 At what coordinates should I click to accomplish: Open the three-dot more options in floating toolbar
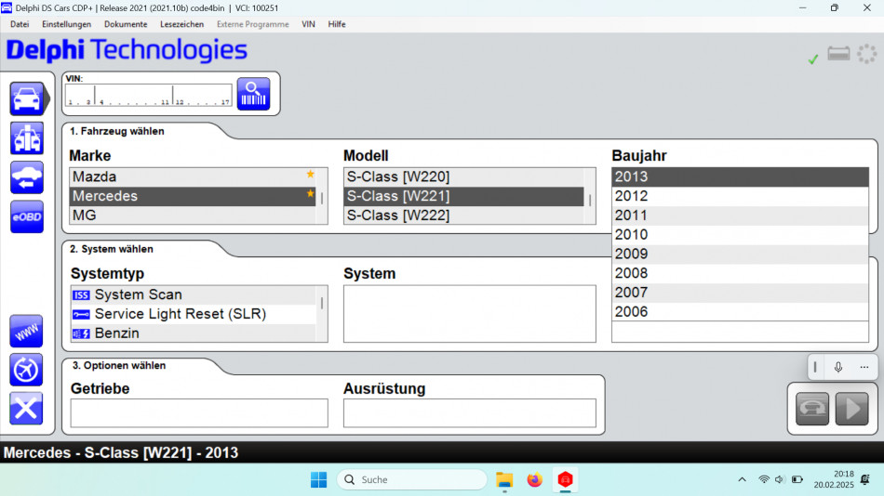coord(864,367)
